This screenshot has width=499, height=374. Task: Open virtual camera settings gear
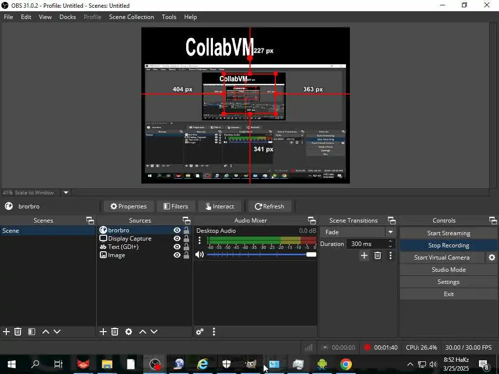492,257
